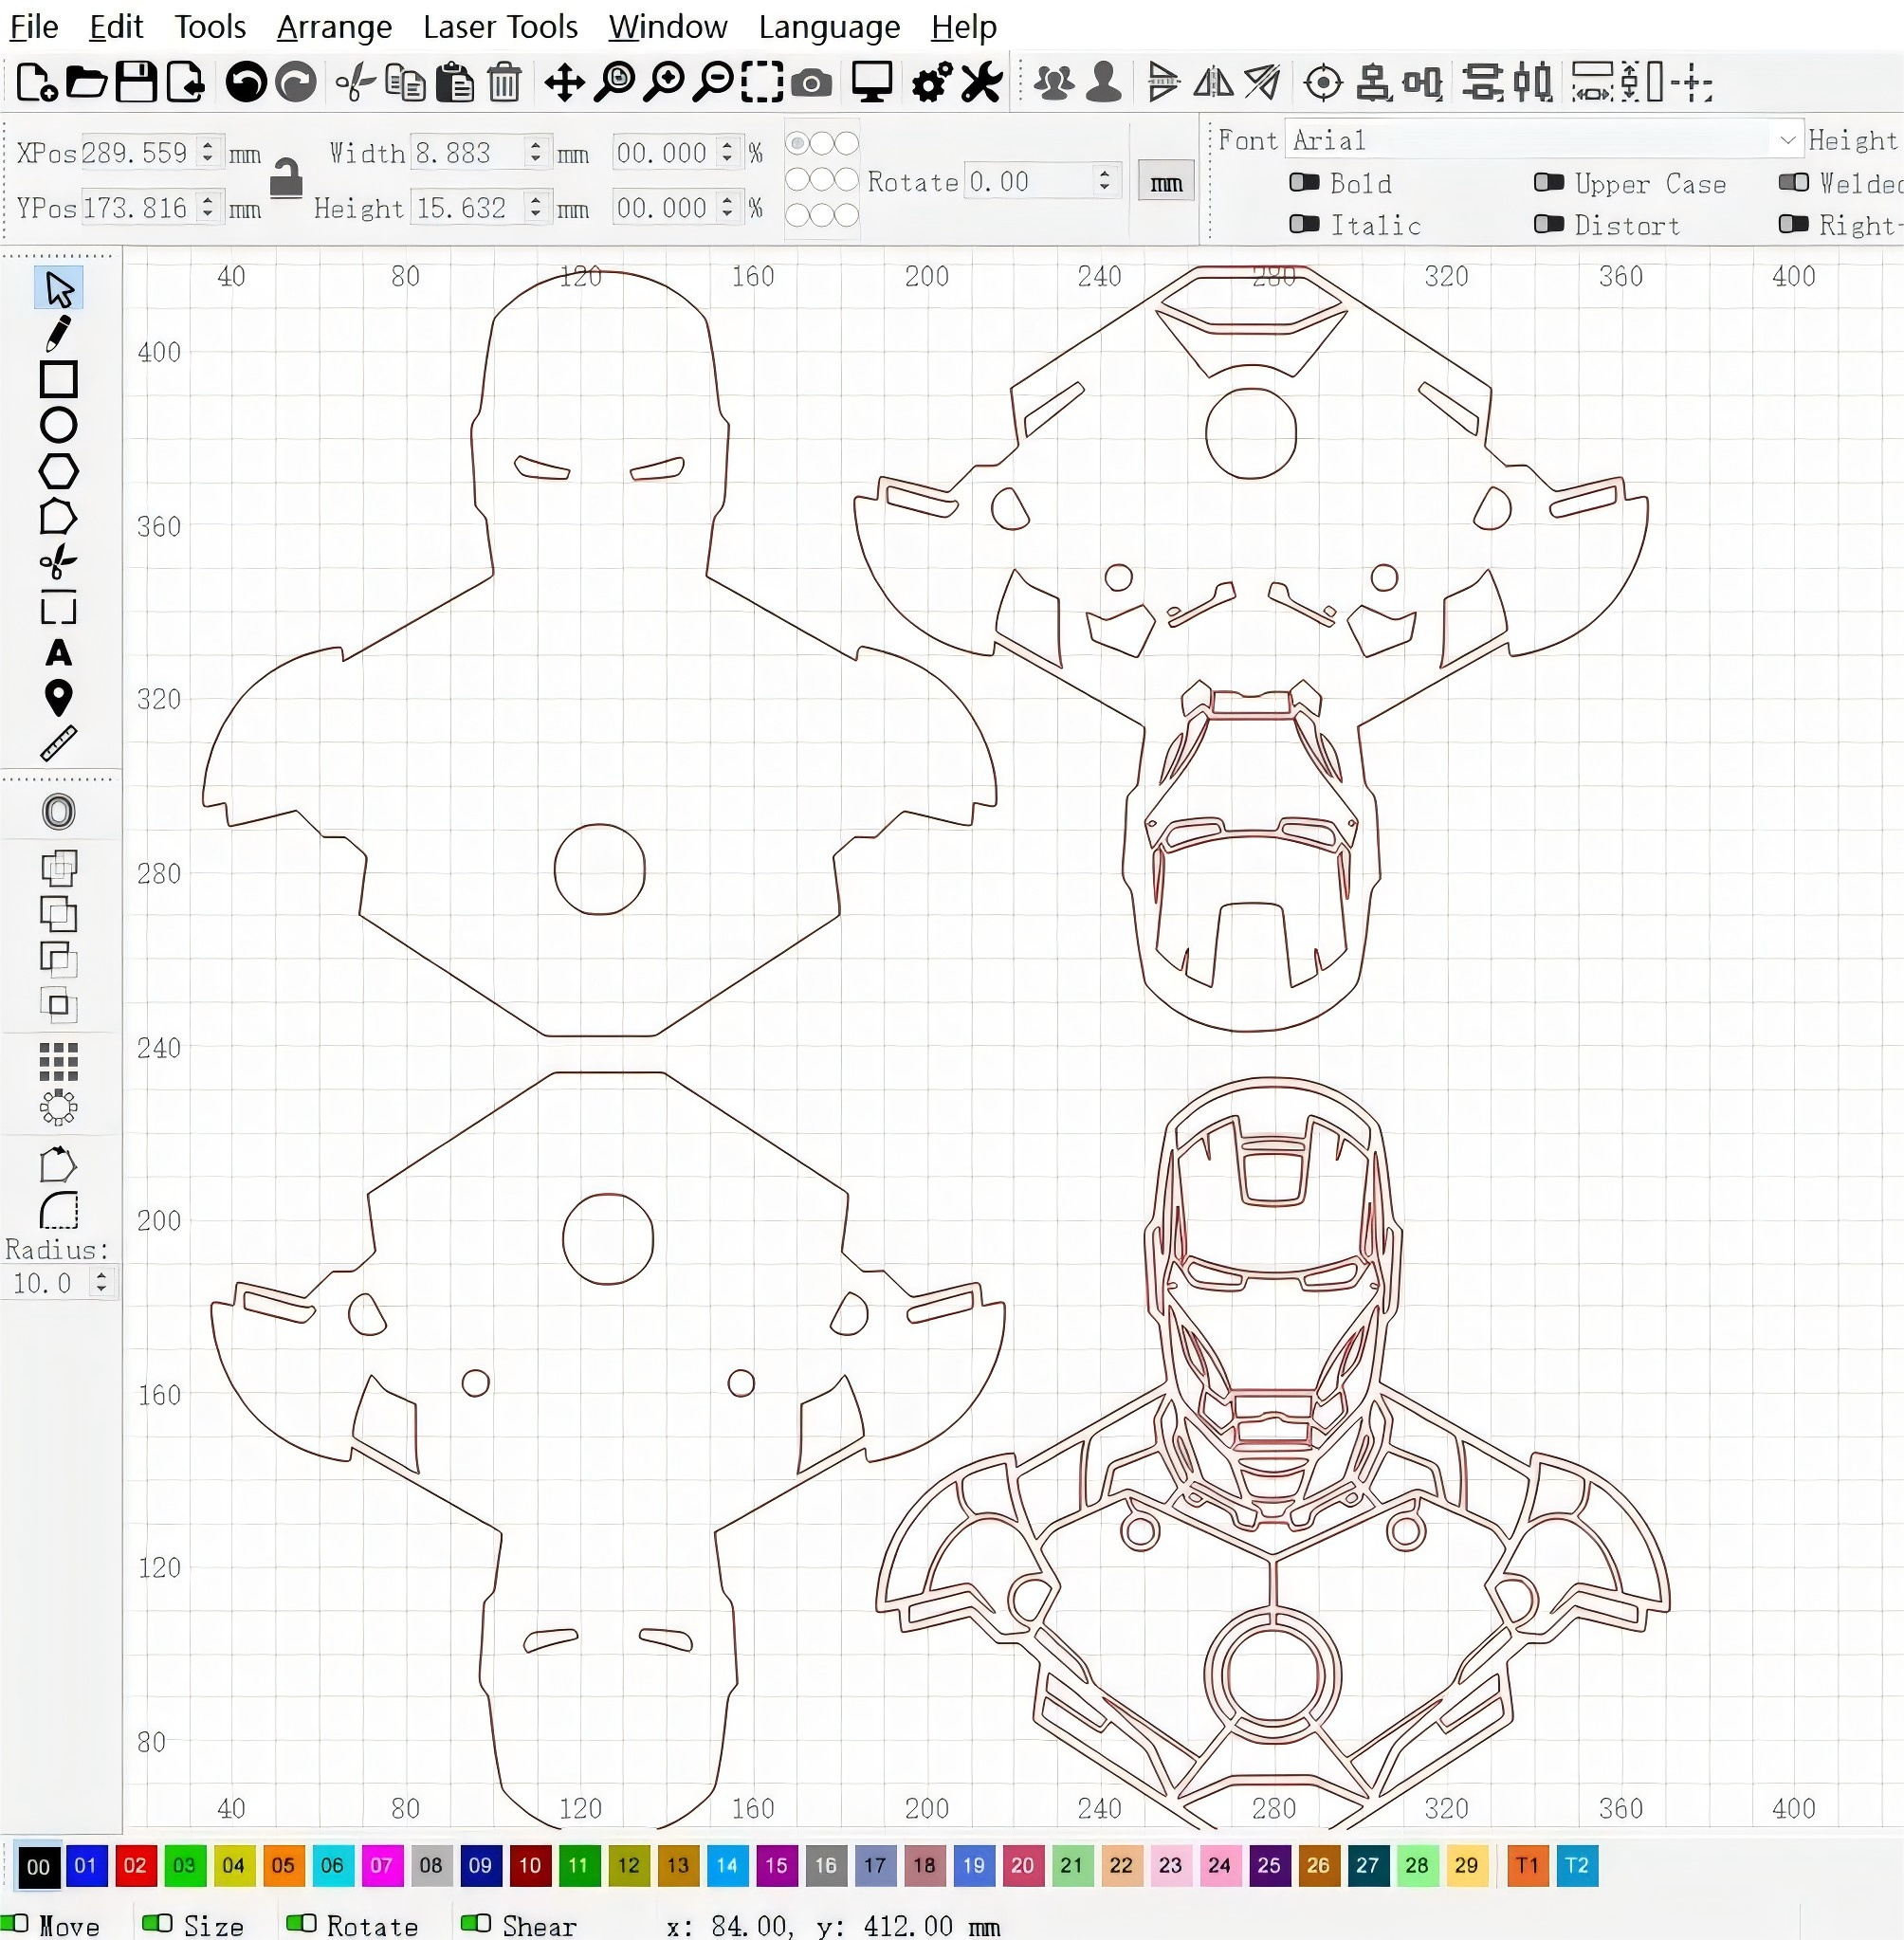This screenshot has height=1940, width=1904.
Task: Adjust the height percent stepper
Action: 728,207
